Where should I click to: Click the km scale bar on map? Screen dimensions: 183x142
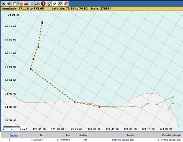(12, 127)
